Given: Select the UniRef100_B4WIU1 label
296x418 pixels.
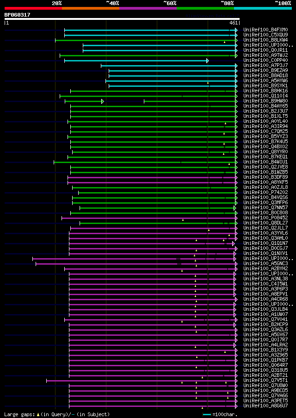Looking at the screenshot, I should (x=265, y=162).
